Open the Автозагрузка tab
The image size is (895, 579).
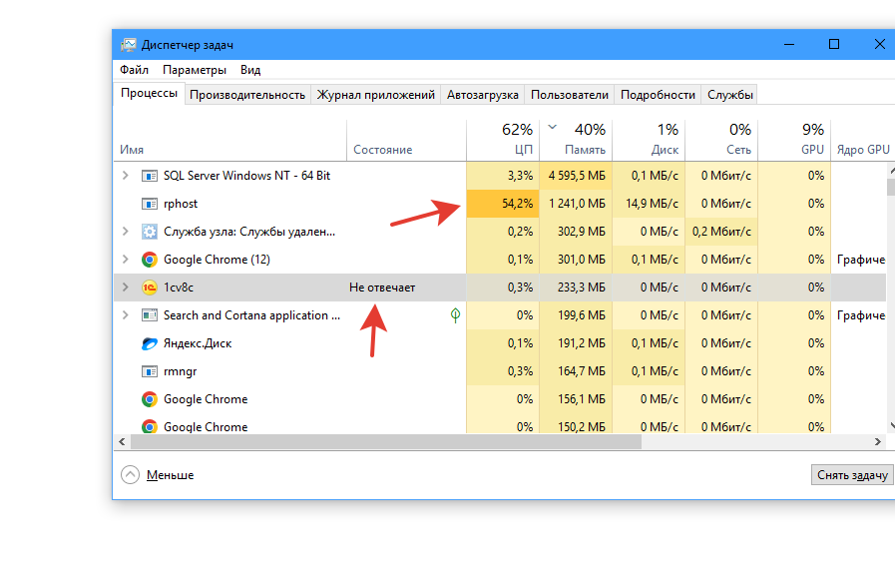(482, 95)
